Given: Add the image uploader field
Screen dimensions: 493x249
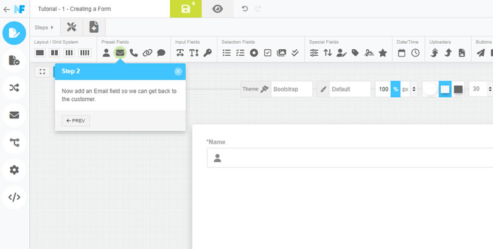Looking at the screenshot, I should click(x=462, y=53).
